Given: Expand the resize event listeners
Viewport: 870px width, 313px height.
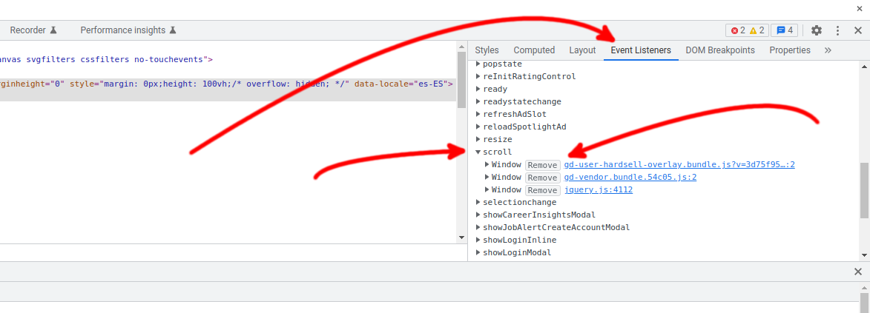Looking at the screenshot, I should point(478,139).
